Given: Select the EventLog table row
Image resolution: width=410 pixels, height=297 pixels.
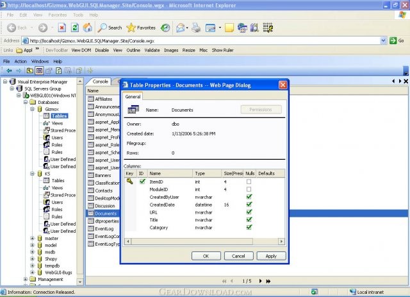Looking at the screenshot, I should click(103, 228).
